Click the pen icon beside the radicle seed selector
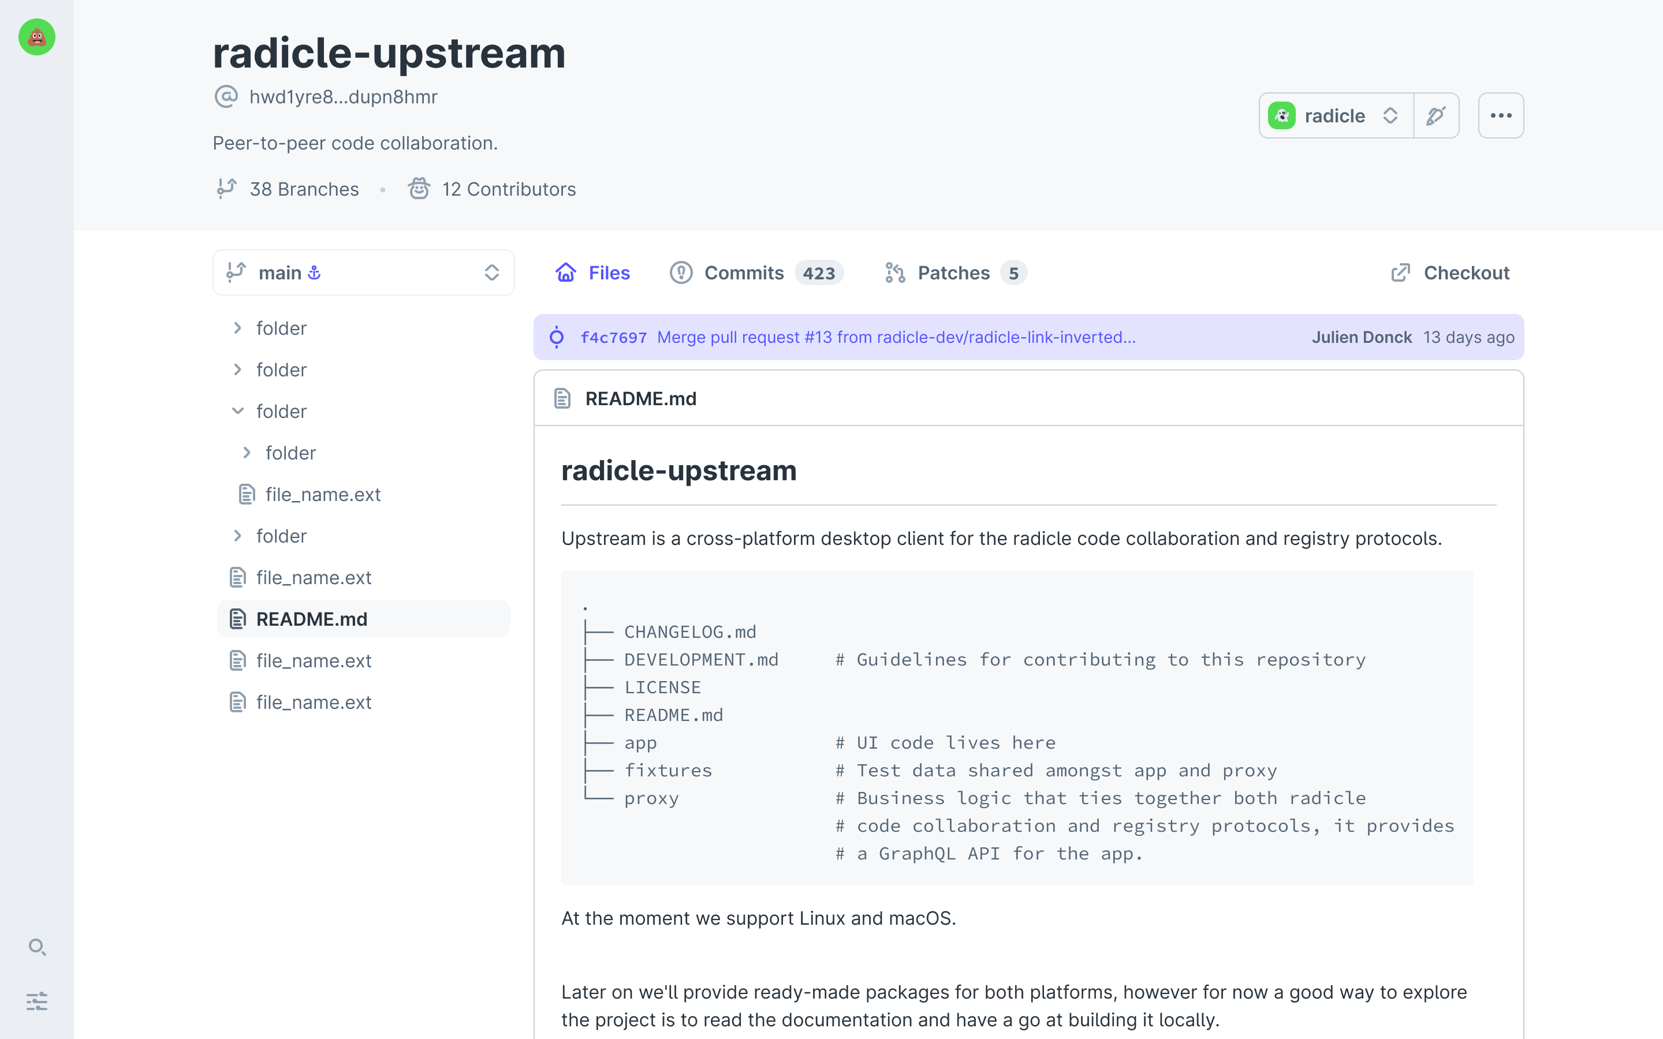Viewport: 1663px width, 1039px height. coord(1437,115)
